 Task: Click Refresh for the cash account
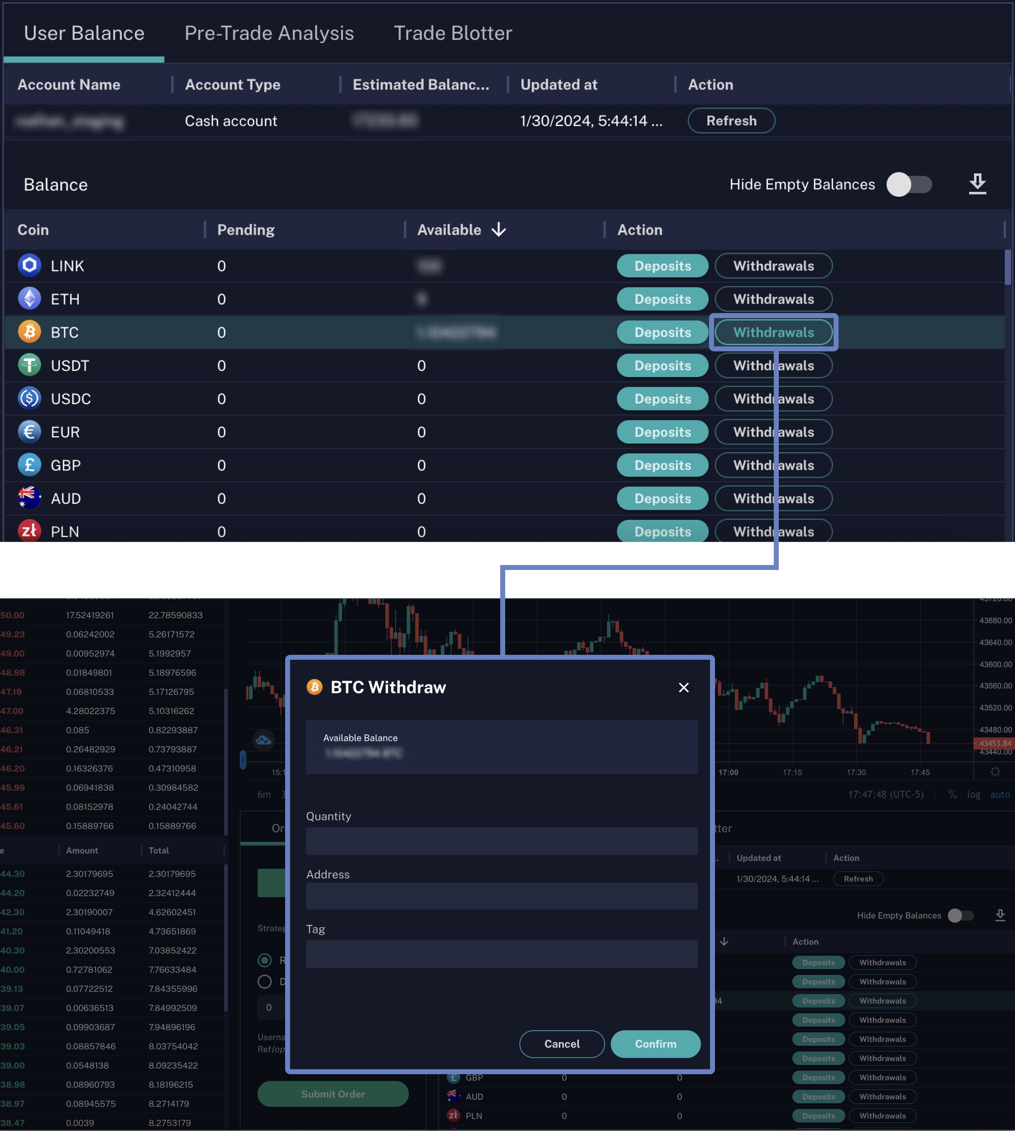pyautogui.click(x=731, y=120)
